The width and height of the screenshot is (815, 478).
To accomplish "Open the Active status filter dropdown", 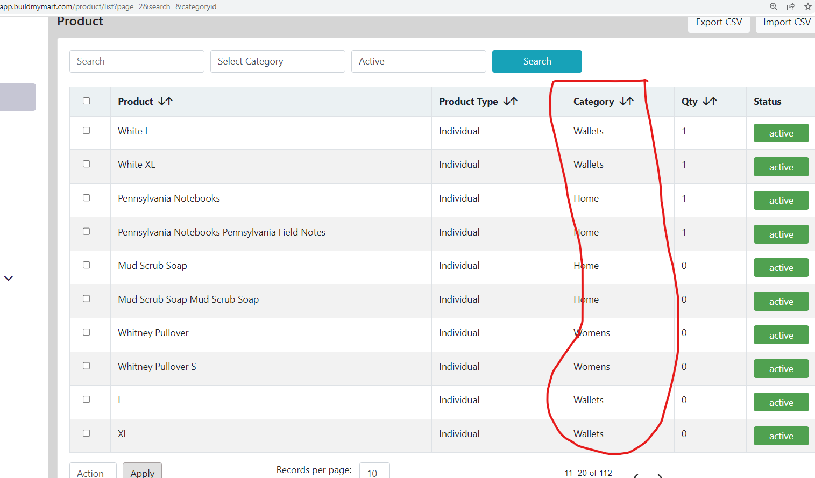I will (419, 61).
